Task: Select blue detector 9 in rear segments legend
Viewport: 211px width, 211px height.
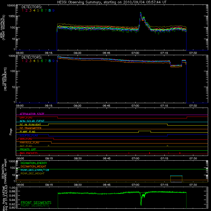Action: click(54, 61)
